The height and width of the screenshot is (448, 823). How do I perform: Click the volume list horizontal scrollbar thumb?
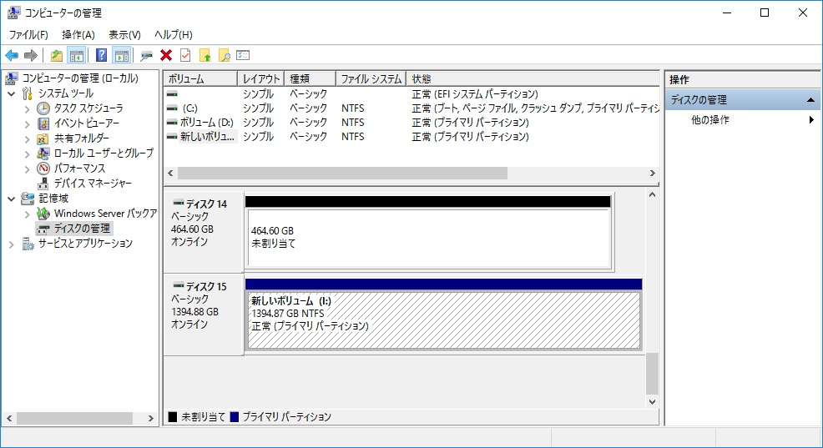(x=342, y=174)
